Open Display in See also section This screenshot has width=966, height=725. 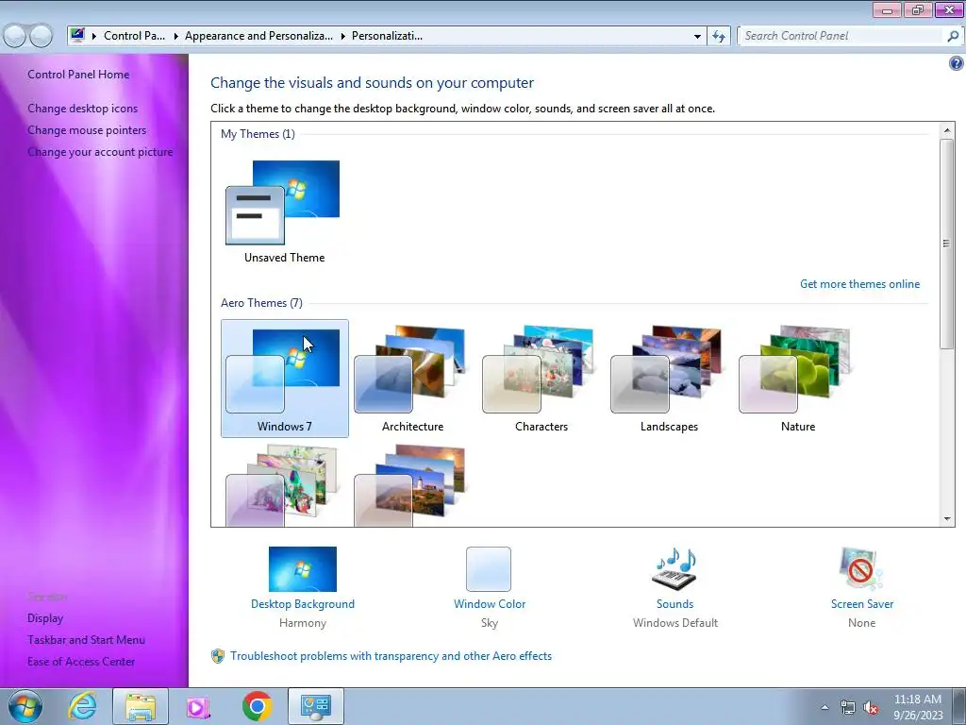point(45,618)
